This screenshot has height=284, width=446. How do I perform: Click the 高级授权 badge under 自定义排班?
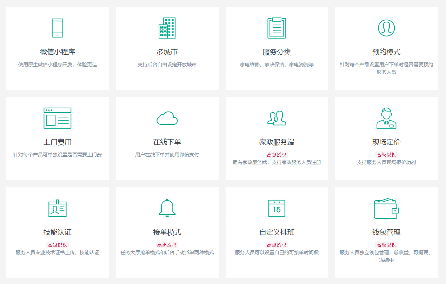(277, 245)
